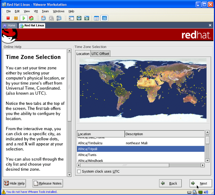The height and width of the screenshot is (195, 215).
Task: Open the Team menu in the menu bar
Action: pyautogui.click(x=45, y=11)
